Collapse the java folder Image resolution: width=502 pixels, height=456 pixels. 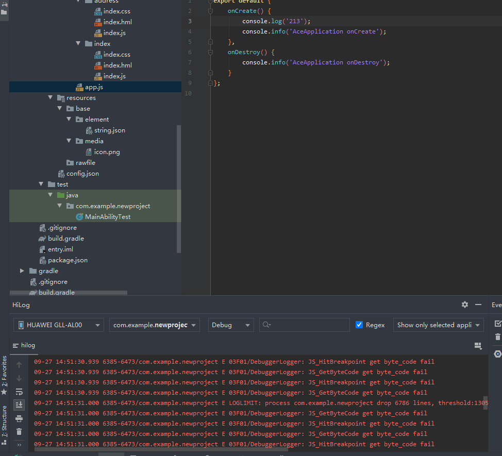(51, 195)
